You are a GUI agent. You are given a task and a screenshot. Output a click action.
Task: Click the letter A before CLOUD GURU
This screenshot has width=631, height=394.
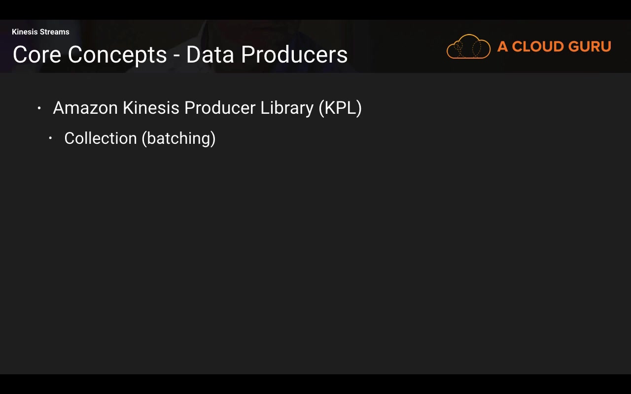[502, 47]
